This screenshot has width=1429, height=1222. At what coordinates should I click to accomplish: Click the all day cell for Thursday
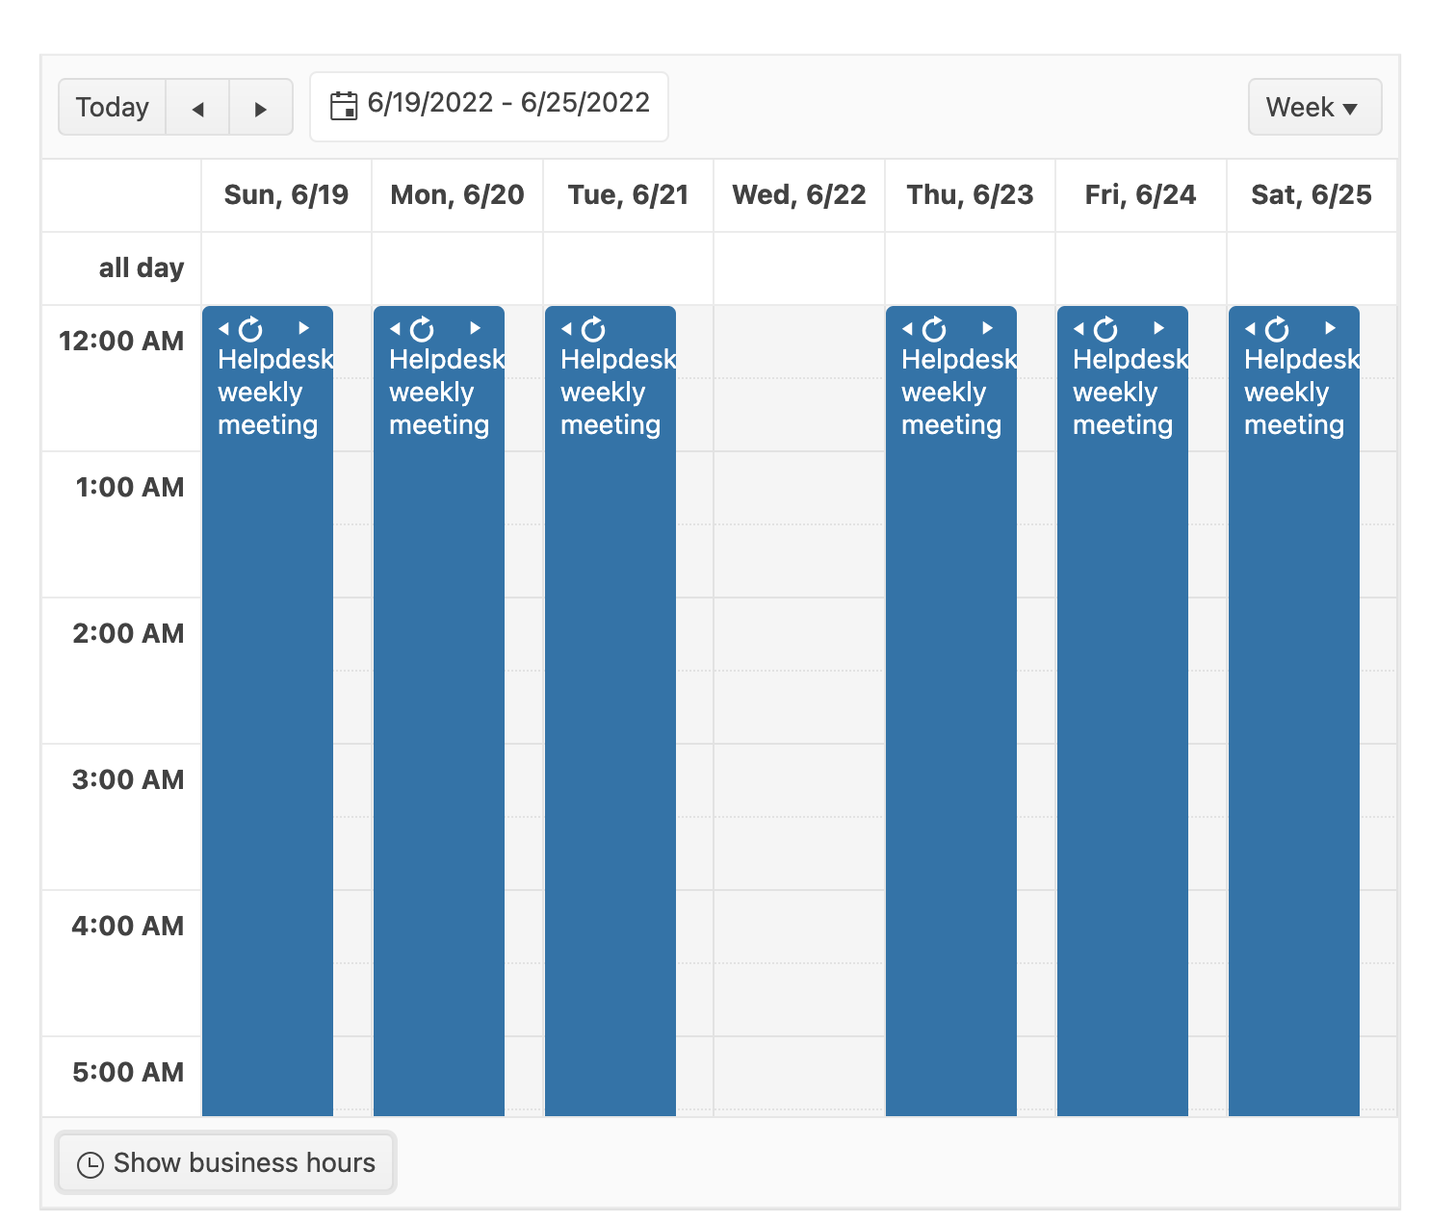(x=970, y=268)
